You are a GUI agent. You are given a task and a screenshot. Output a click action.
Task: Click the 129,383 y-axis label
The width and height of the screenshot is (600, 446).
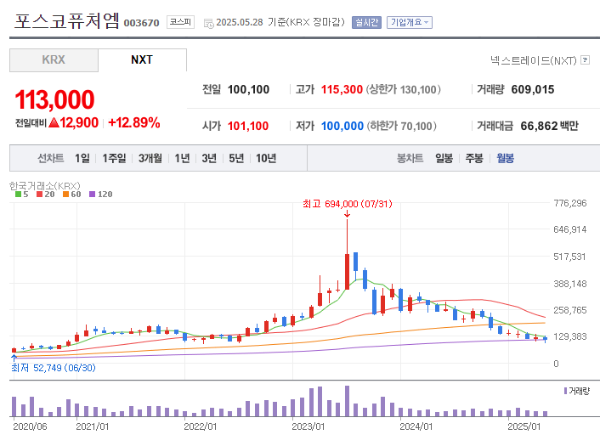[x=570, y=336]
